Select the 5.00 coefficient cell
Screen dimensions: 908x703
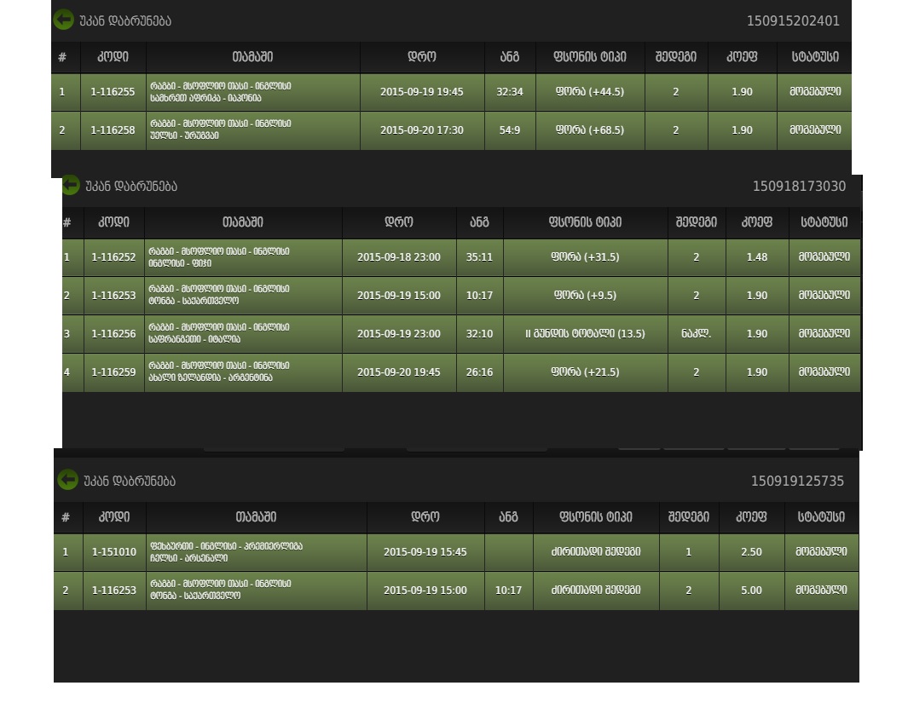click(x=751, y=591)
